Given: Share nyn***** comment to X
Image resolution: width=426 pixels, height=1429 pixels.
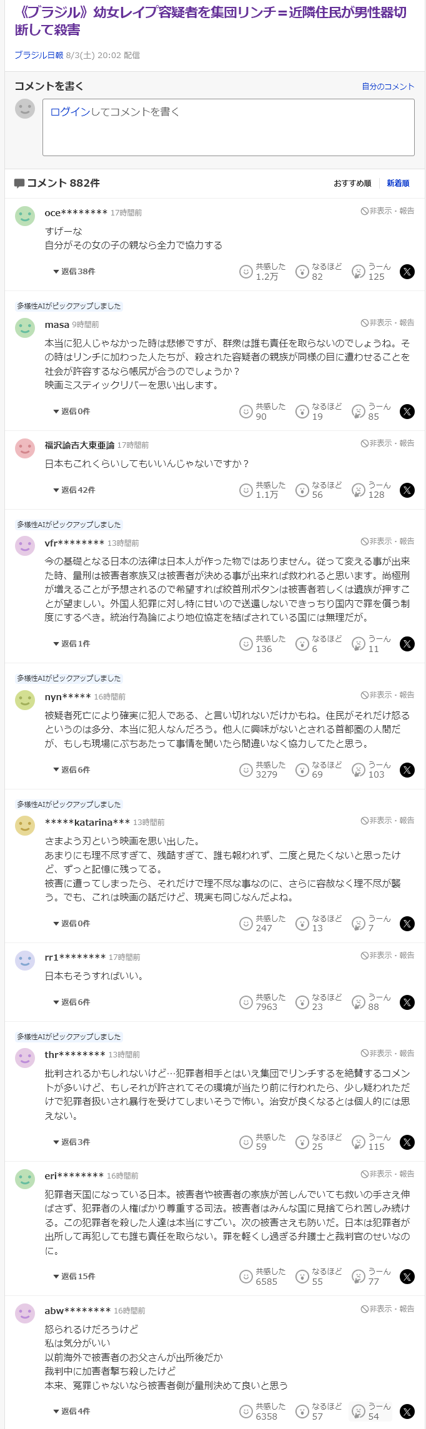Looking at the screenshot, I should click(407, 770).
